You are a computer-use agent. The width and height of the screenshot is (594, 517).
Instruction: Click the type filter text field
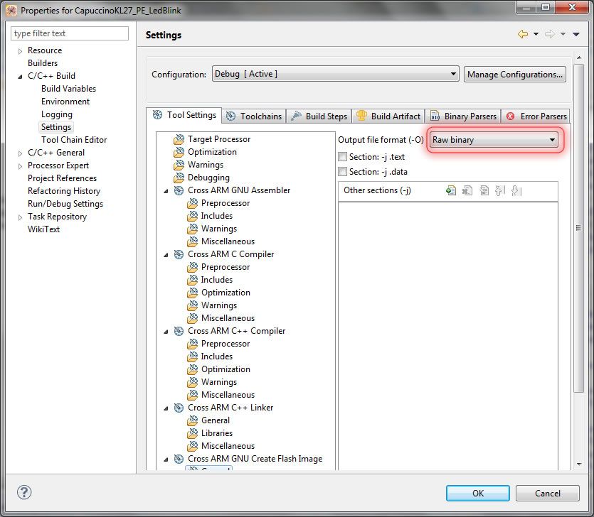(70, 33)
